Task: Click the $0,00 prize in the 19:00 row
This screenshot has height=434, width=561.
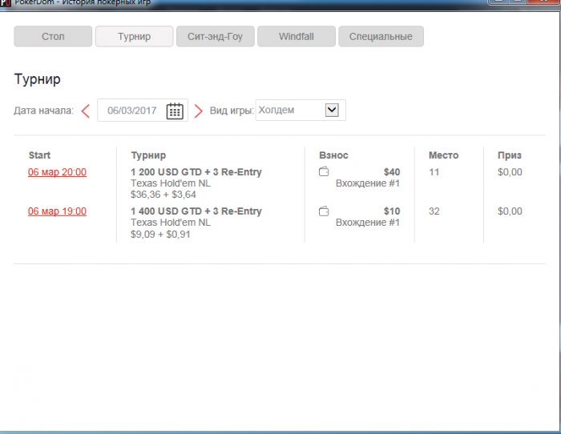Action: pos(510,211)
